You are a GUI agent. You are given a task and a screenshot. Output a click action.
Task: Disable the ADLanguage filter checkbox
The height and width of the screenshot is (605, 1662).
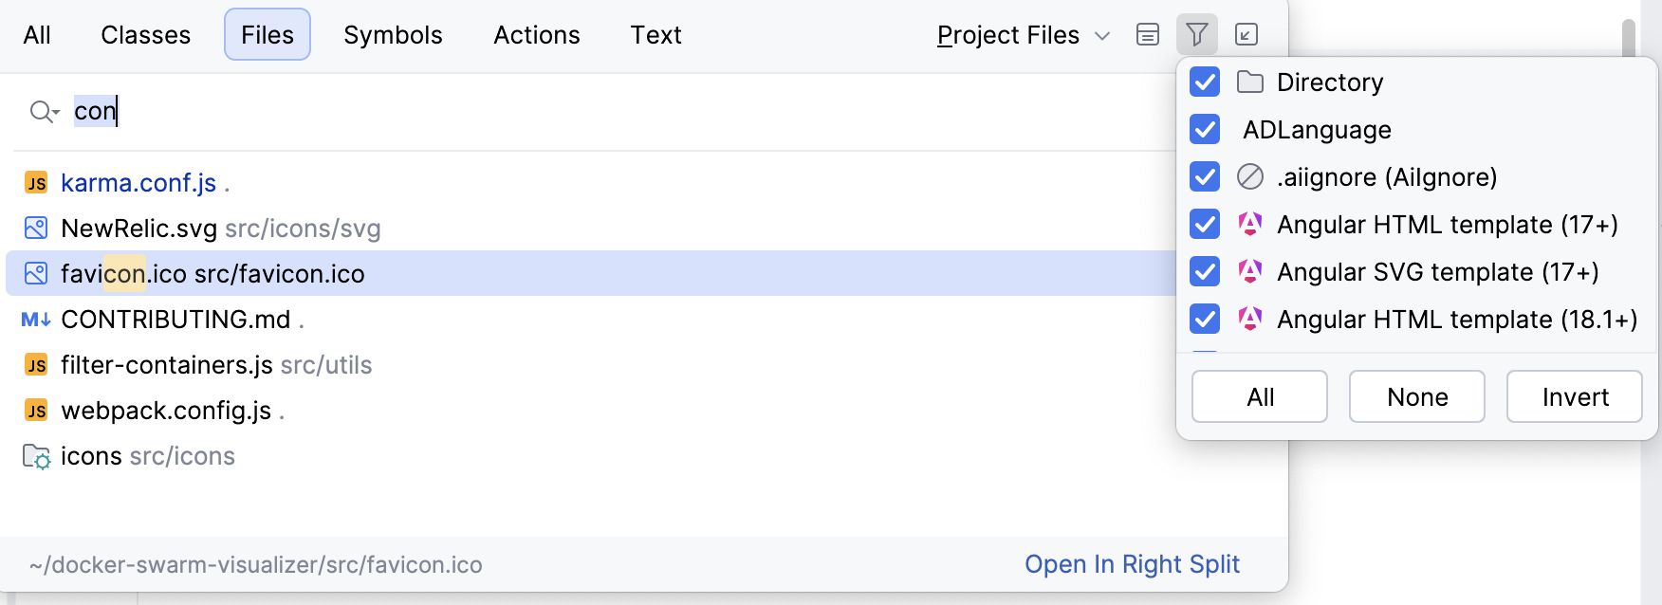1204,130
